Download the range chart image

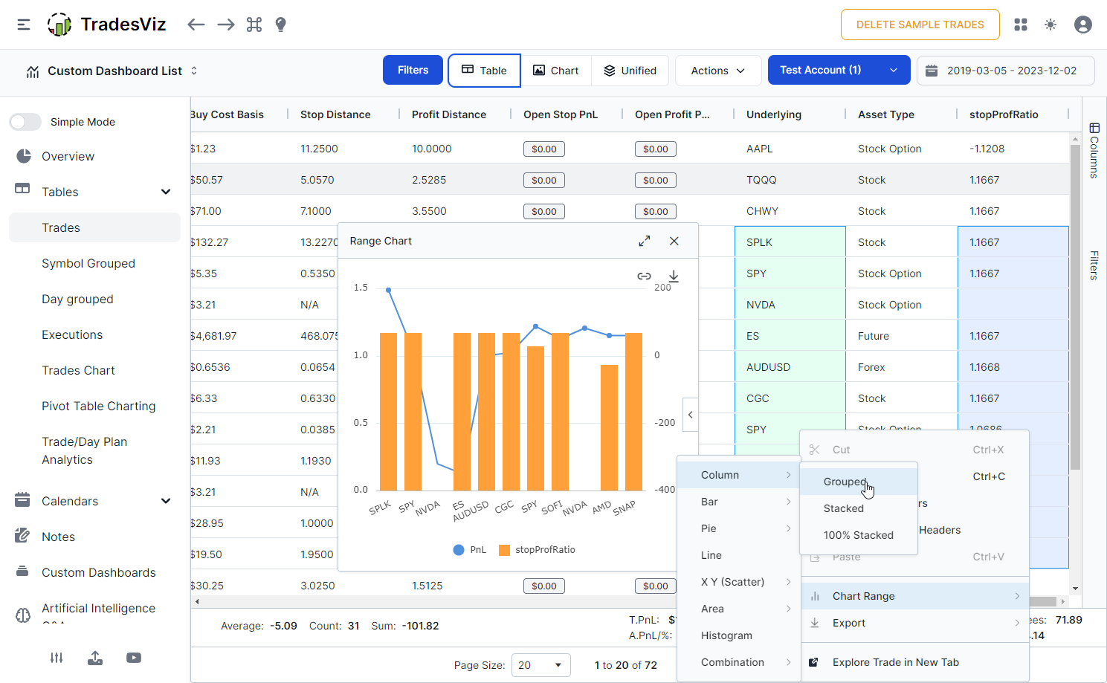tap(674, 276)
